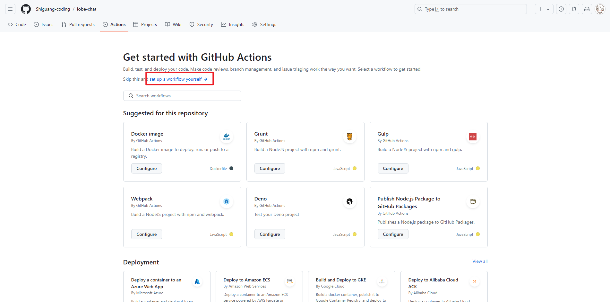This screenshot has height=302, width=610.
Task: Click the Deno card title
Action: [x=261, y=199]
